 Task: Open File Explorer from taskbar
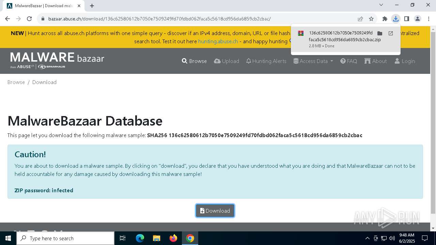[156, 238]
